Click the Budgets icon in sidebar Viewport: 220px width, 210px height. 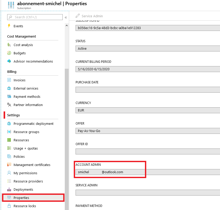pos(9,53)
